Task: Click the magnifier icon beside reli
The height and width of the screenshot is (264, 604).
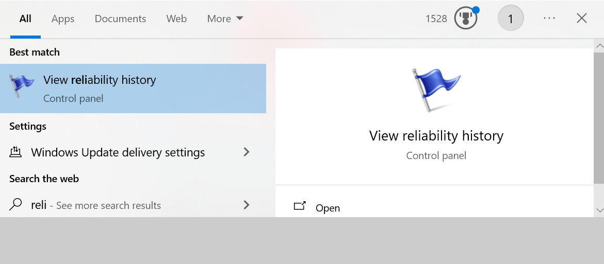Action: [15, 205]
